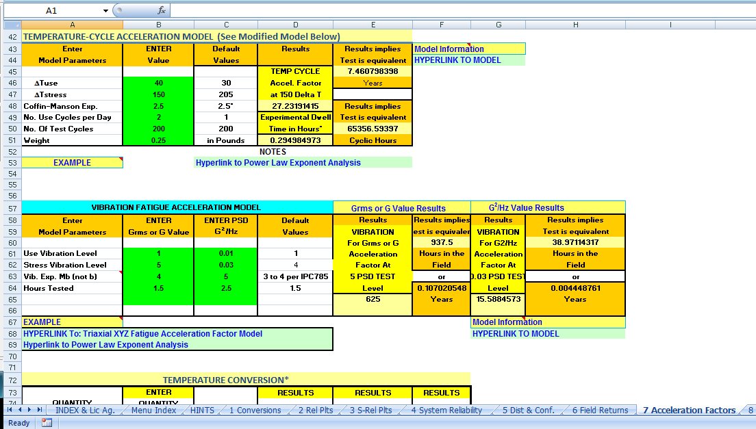The height and width of the screenshot is (429, 756).
Task: Select the row 42 header
Action: 12,36
